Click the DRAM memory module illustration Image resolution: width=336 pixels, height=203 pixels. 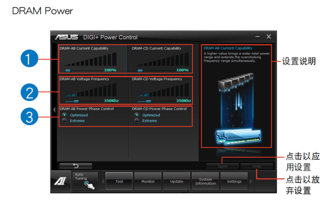point(239,136)
